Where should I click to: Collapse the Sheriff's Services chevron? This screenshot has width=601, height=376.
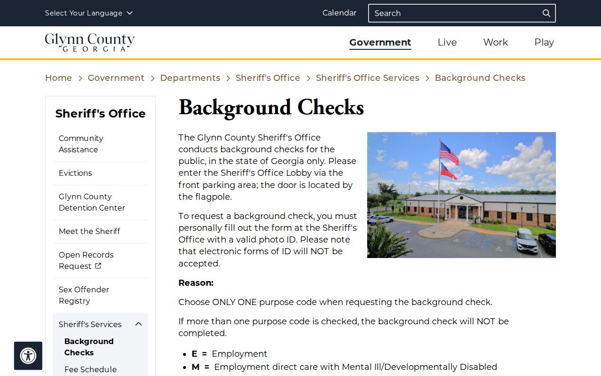[139, 324]
